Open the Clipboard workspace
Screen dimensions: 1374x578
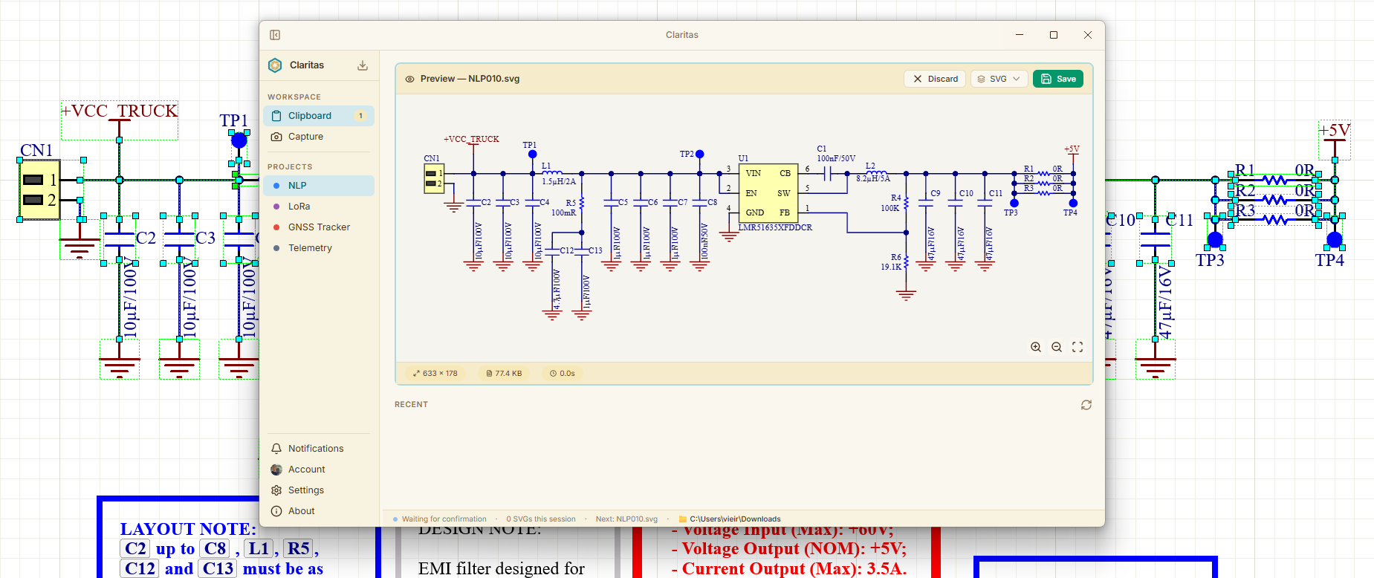point(319,116)
